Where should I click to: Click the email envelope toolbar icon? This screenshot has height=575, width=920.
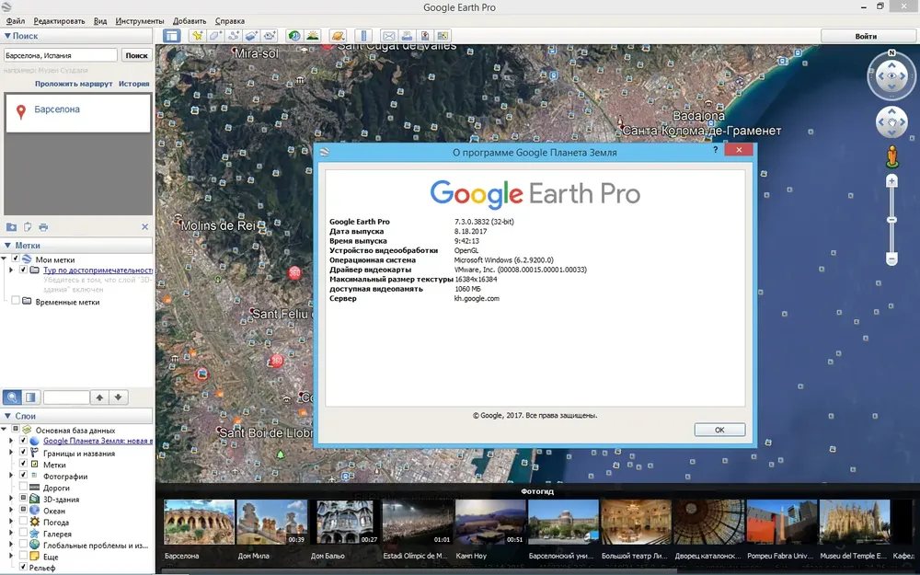388,36
